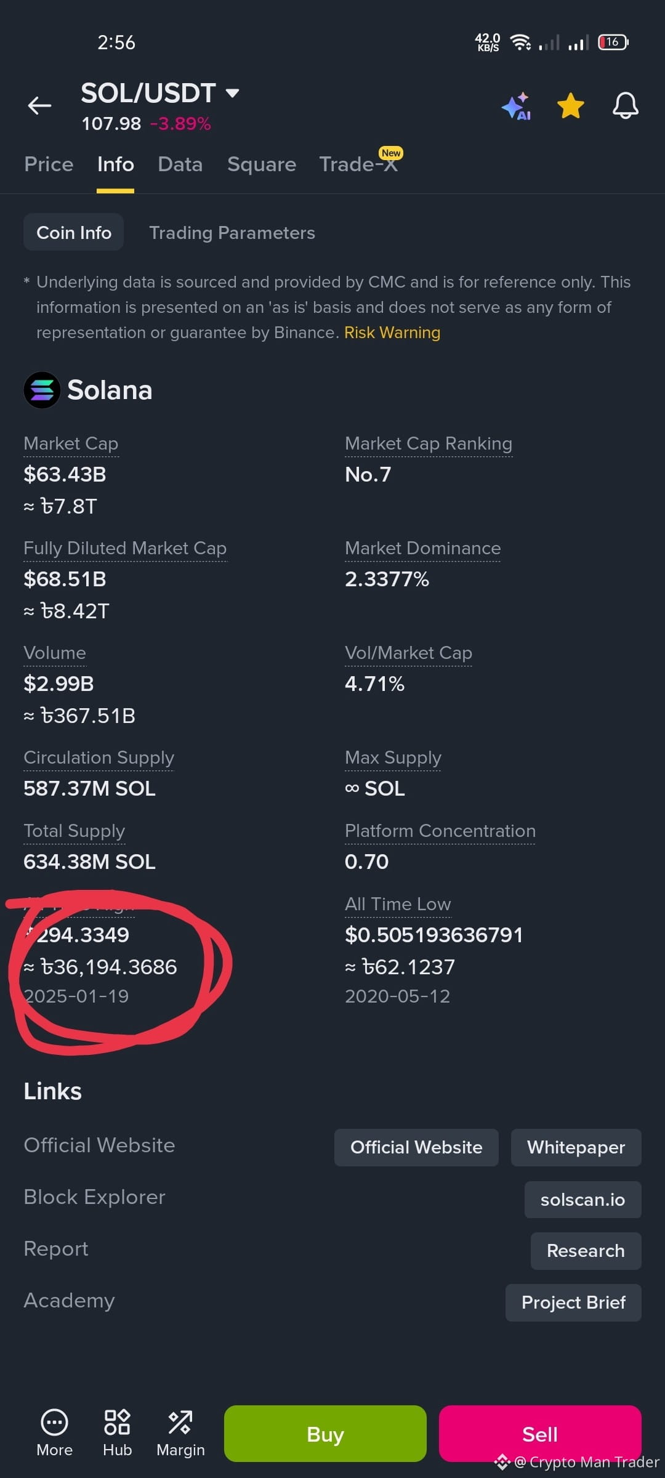Open the solscan.io block explorer
The image size is (665, 1478).
(582, 1200)
